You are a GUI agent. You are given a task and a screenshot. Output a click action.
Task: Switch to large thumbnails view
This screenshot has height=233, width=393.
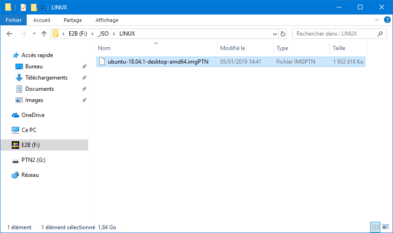[x=386, y=227]
